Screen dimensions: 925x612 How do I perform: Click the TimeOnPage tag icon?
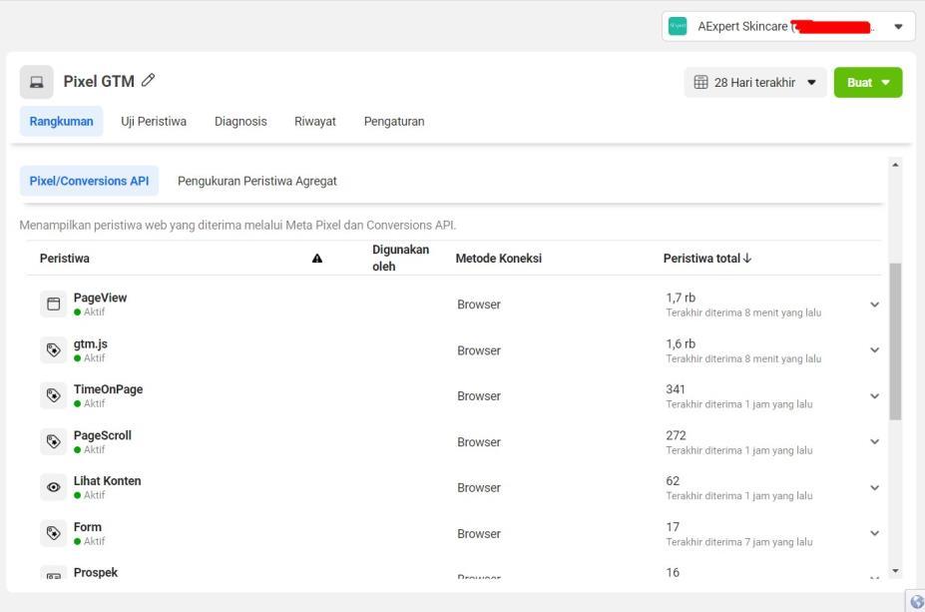coord(53,396)
